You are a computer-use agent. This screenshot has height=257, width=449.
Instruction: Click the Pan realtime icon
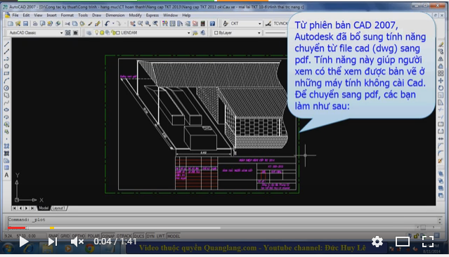pyautogui.click(x=133, y=23)
